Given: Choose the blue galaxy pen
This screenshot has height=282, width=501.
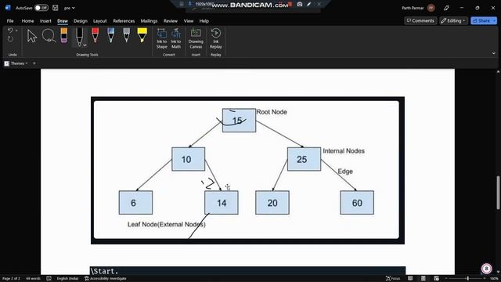Looking at the screenshot, I should tap(111, 35).
